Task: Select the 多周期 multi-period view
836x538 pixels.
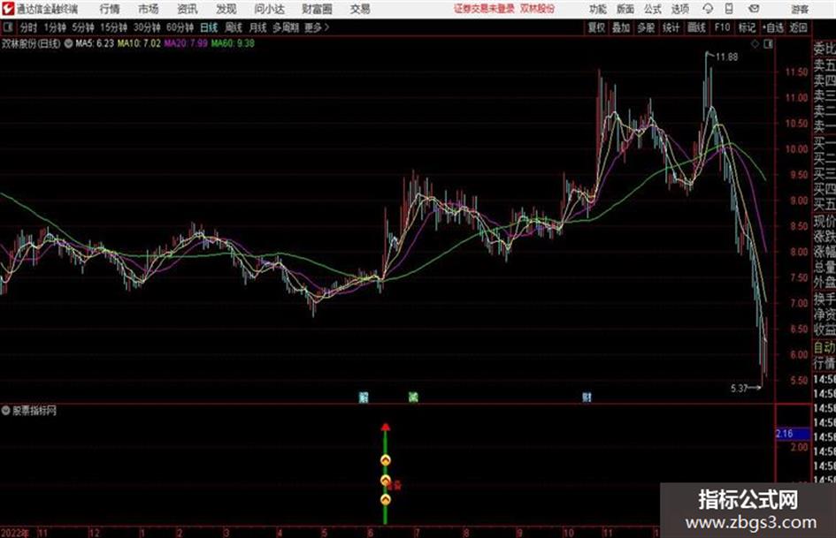Action: tap(286, 27)
